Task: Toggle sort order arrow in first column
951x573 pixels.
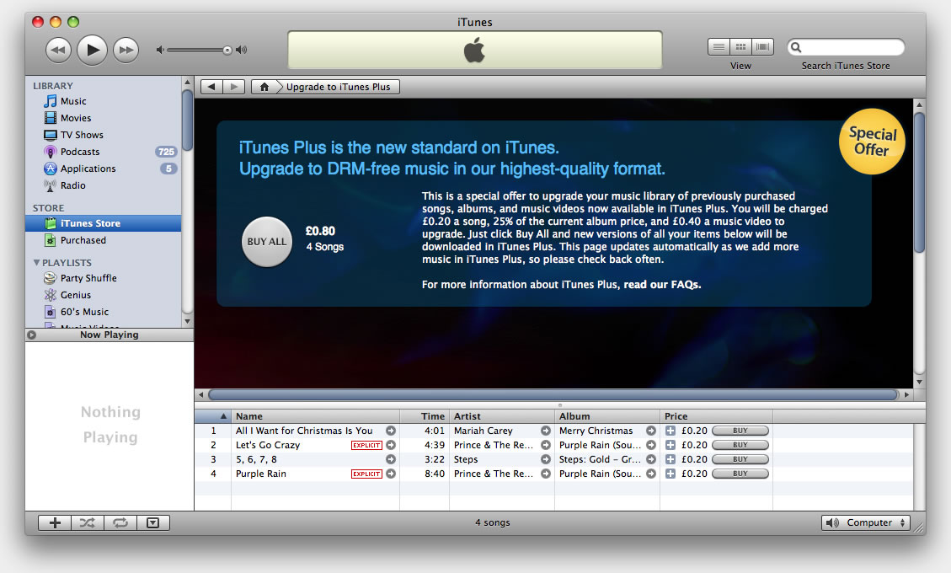Action: pos(223,416)
